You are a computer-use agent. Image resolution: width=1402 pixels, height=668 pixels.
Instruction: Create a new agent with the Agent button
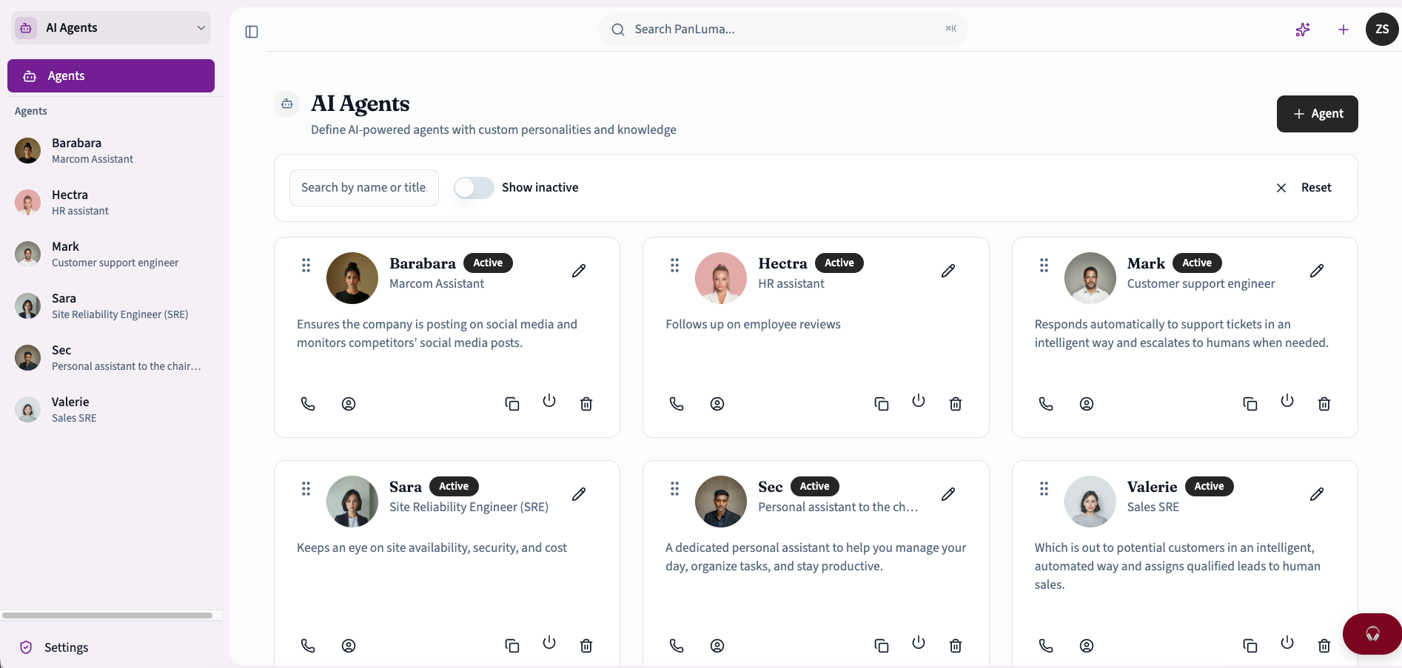point(1317,114)
